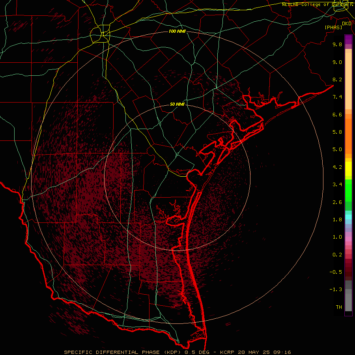The image size is (355, 355).
Task: Click the 0.2 scale value
Action: coord(337,255)
